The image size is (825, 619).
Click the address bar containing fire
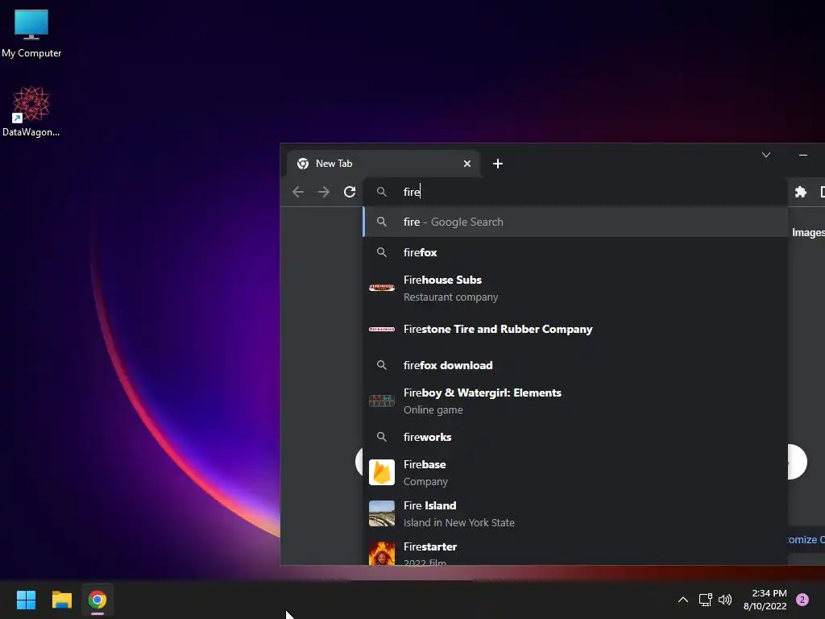point(575,192)
